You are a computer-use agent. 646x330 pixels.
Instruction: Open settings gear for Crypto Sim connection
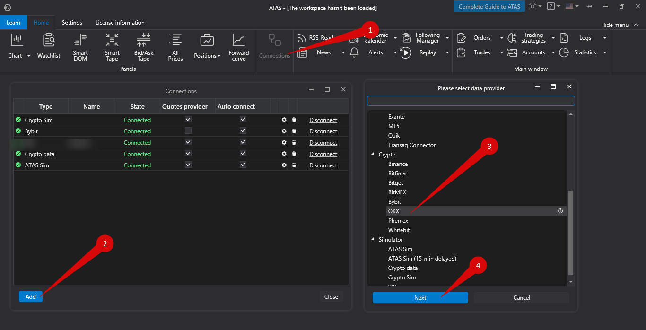pyautogui.click(x=284, y=120)
